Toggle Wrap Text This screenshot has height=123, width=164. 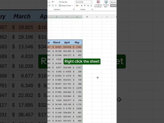click(63, 2)
